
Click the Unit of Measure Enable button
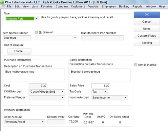pyautogui.click(x=19, y=51)
